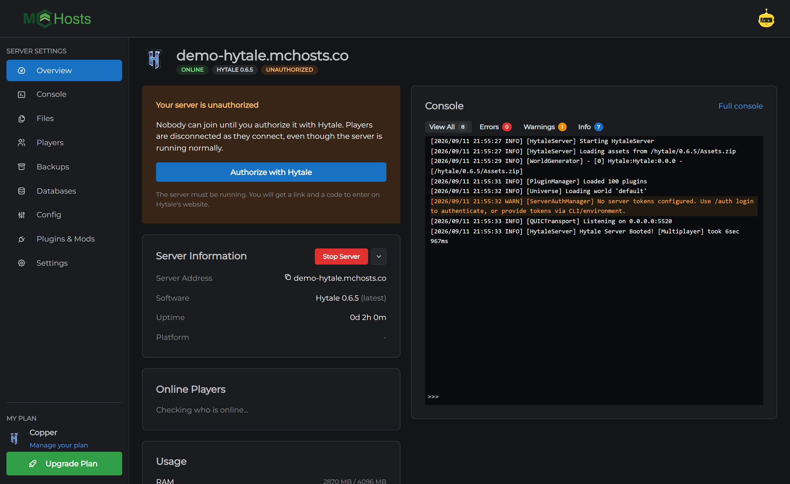Click the HYTALE 0.6.5 version badge
This screenshot has width=790, height=484.
(x=235, y=70)
